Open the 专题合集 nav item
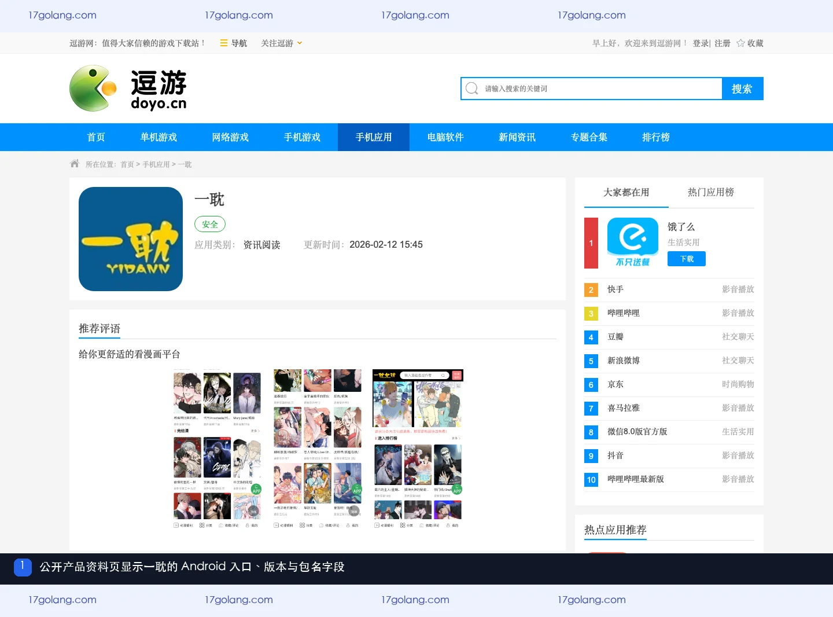The width and height of the screenshot is (833, 617). click(x=589, y=137)
